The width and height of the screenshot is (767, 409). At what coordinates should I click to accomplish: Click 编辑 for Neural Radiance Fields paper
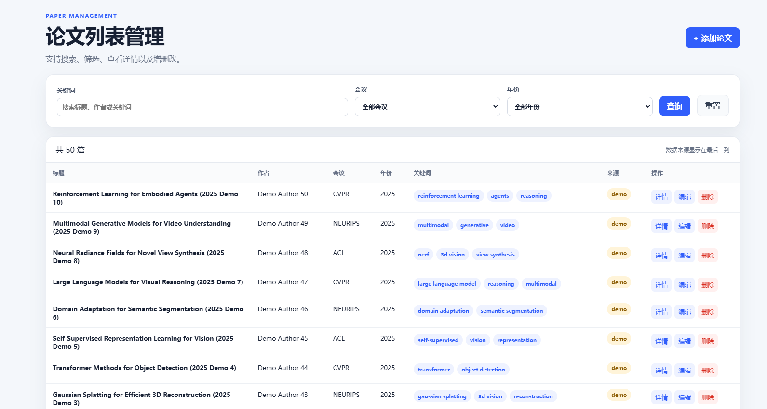(685, 255)
